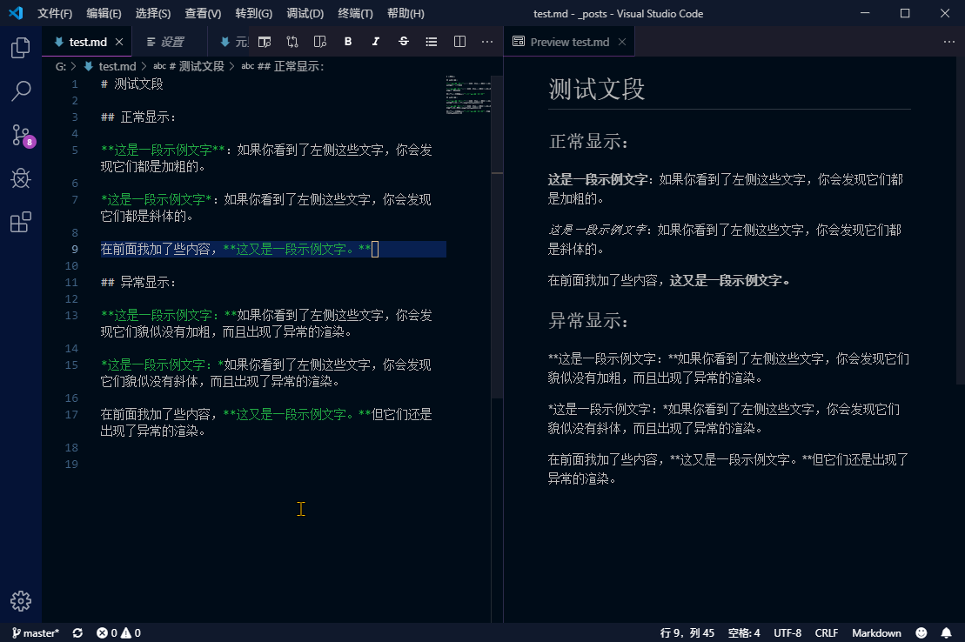Toggle strikethrough formatting in editor toolbar
Screen dimensions: 965x642
pos(404,42)
